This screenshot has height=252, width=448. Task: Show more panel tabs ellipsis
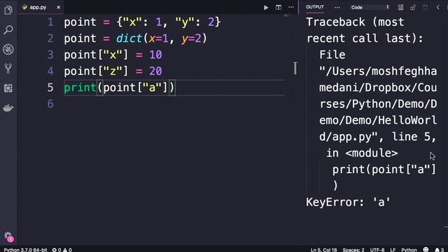pyautogui.click(x=337, y=8)
